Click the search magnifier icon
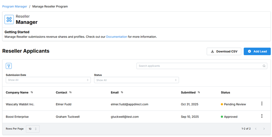 pyautogui.click(x=264, y=66)
